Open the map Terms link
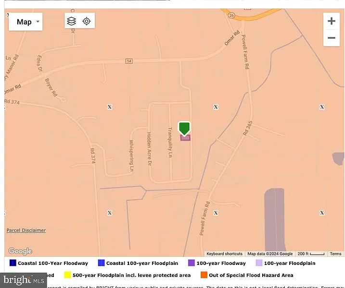 tap(335, 254)
